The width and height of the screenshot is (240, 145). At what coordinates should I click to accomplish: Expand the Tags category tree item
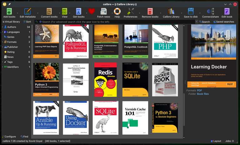point(2,62)
